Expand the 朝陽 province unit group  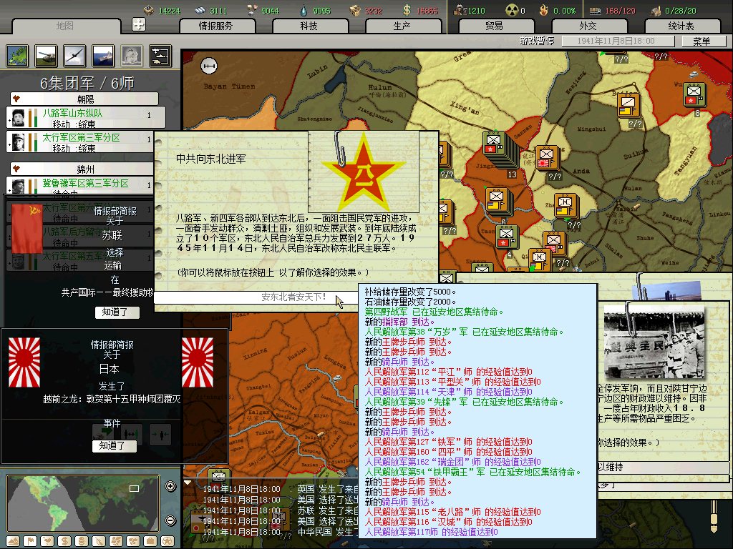pyautogui.click(x=84, y=99)
